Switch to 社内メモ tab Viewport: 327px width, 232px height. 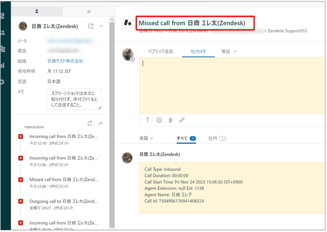[x=198, y=51]
